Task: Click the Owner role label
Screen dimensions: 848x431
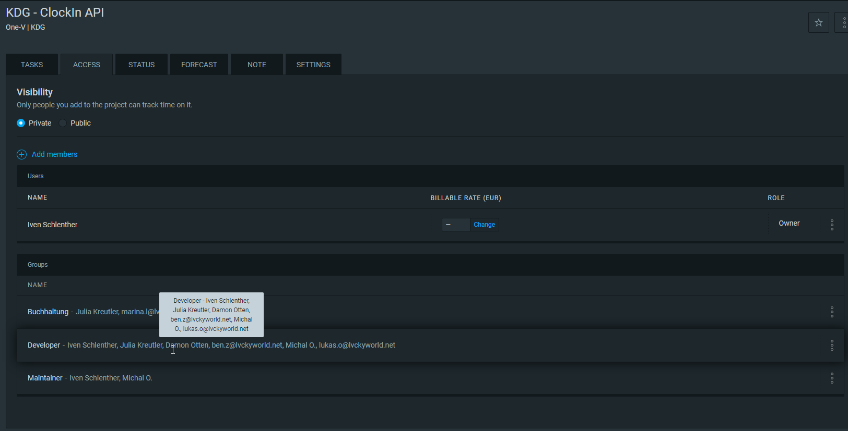Action: [x=789, y=223]
